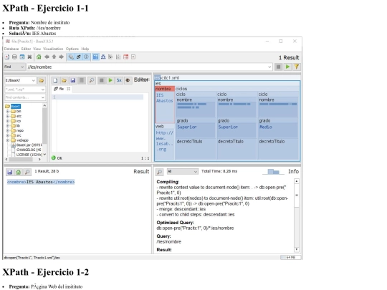Select the LICENSE file in tree
Image resolution: width=387 pixels, height=290 pixels.
click(x=29, y=155)
